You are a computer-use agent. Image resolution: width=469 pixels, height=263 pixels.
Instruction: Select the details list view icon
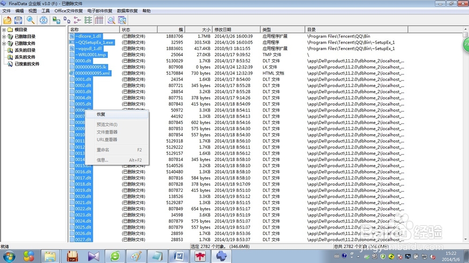(99, 20)
